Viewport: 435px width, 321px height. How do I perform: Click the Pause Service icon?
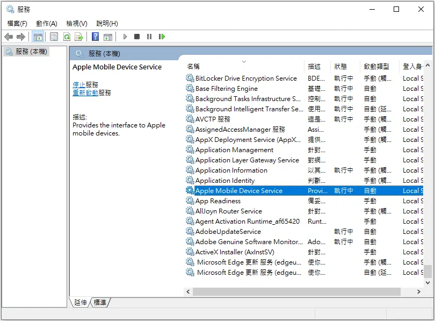click(149, 37)
